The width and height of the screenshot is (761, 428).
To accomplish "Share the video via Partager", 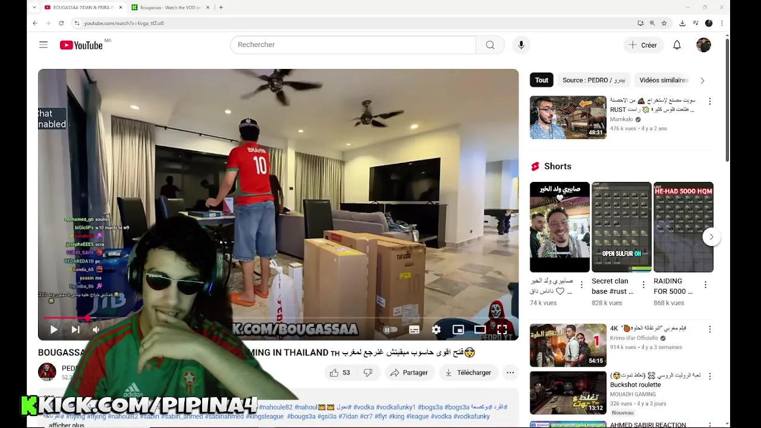I will click(409, 373).
